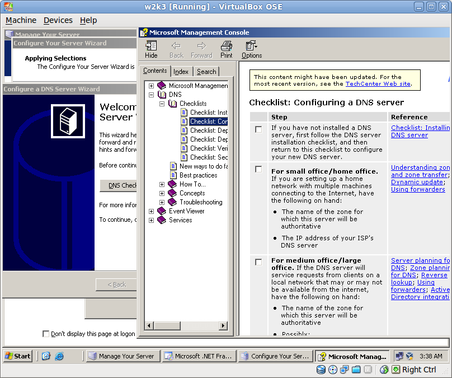Click the VirtualBox hard disk status icon
The width and height of the screenshot is (452, 378).
321,370
